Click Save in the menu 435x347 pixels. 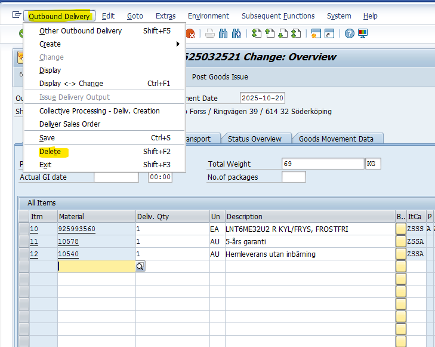pos(105,138)
